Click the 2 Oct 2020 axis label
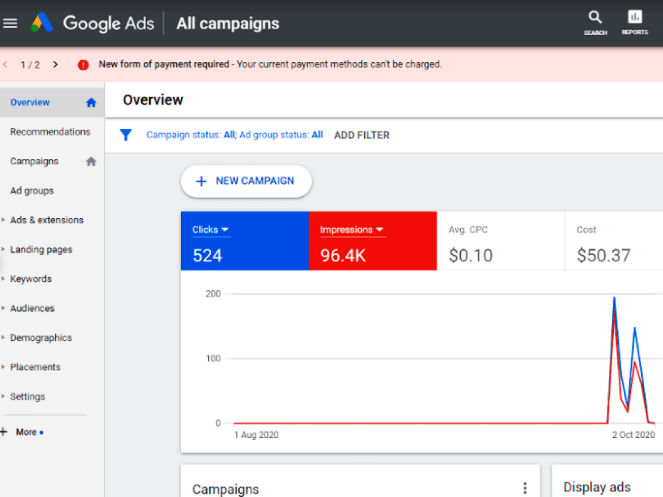 click(x=633, y=435)
